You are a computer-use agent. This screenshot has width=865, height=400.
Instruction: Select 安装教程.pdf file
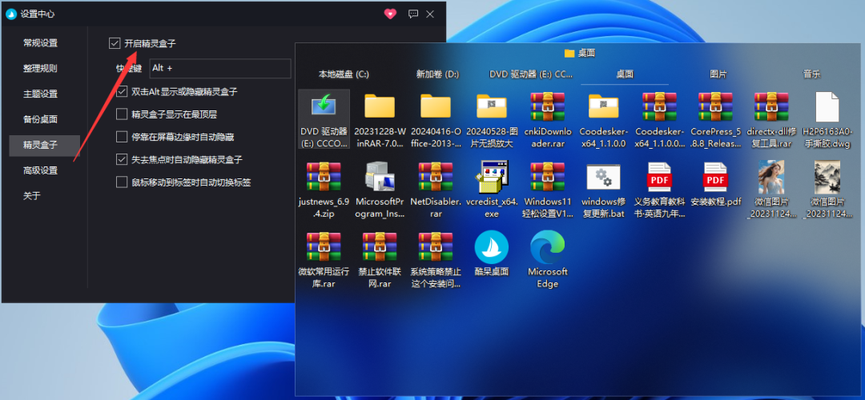715,176
